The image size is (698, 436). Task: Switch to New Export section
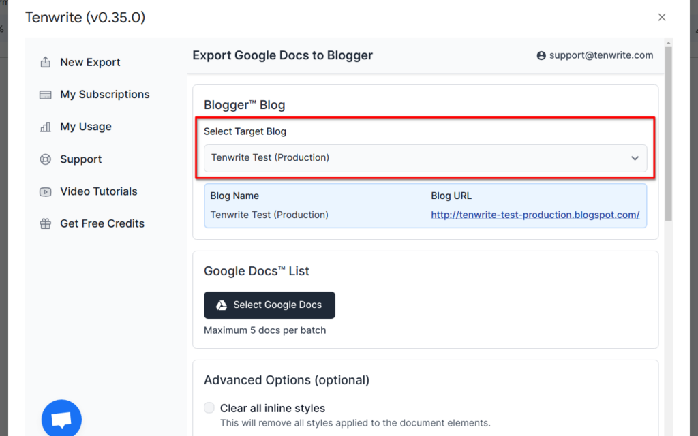89,61
